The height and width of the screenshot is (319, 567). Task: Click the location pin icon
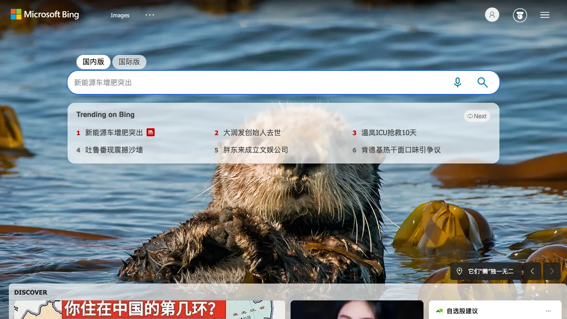459,271
